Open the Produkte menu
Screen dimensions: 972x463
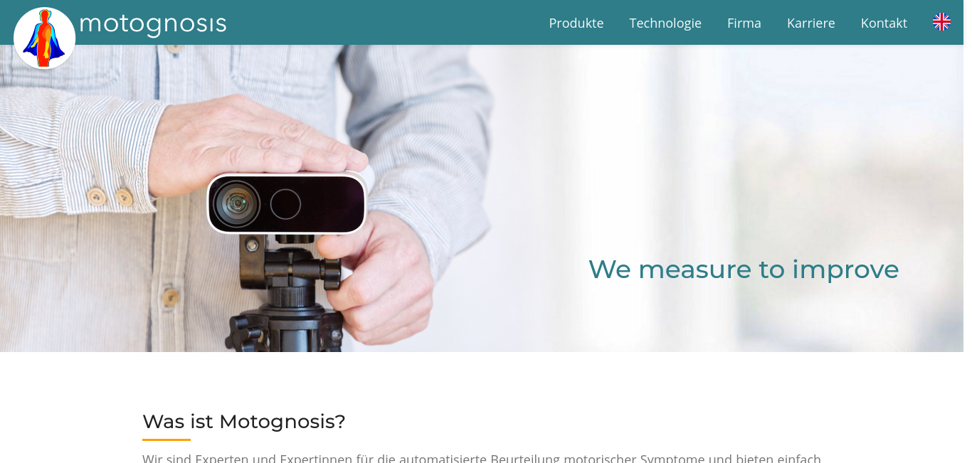tap(576, 23)
